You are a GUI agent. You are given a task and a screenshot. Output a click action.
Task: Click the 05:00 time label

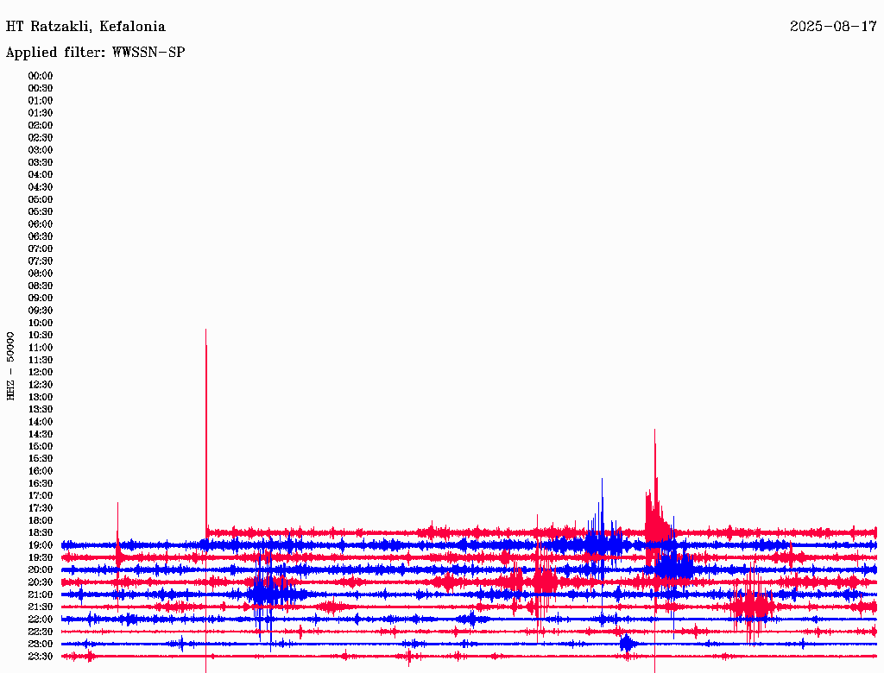click(x=41, y=199)
